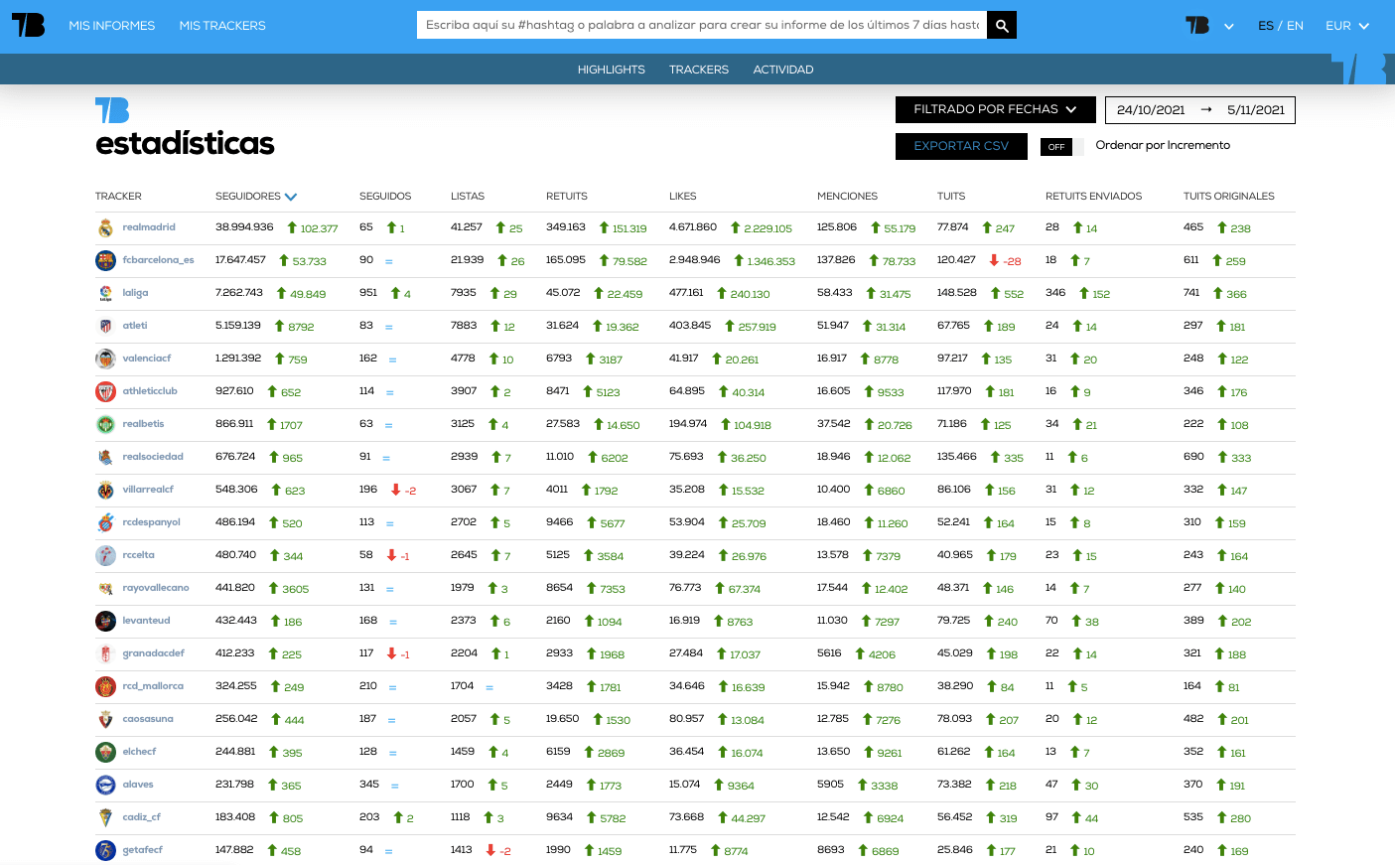Open the fcbarcelona_es tracker link
Image resolution: width=1395 pixels, height=865 pixels.
point(158,260)
